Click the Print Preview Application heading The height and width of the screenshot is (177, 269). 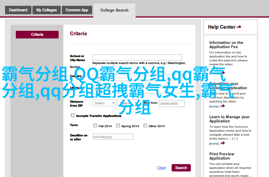(222, 156)
